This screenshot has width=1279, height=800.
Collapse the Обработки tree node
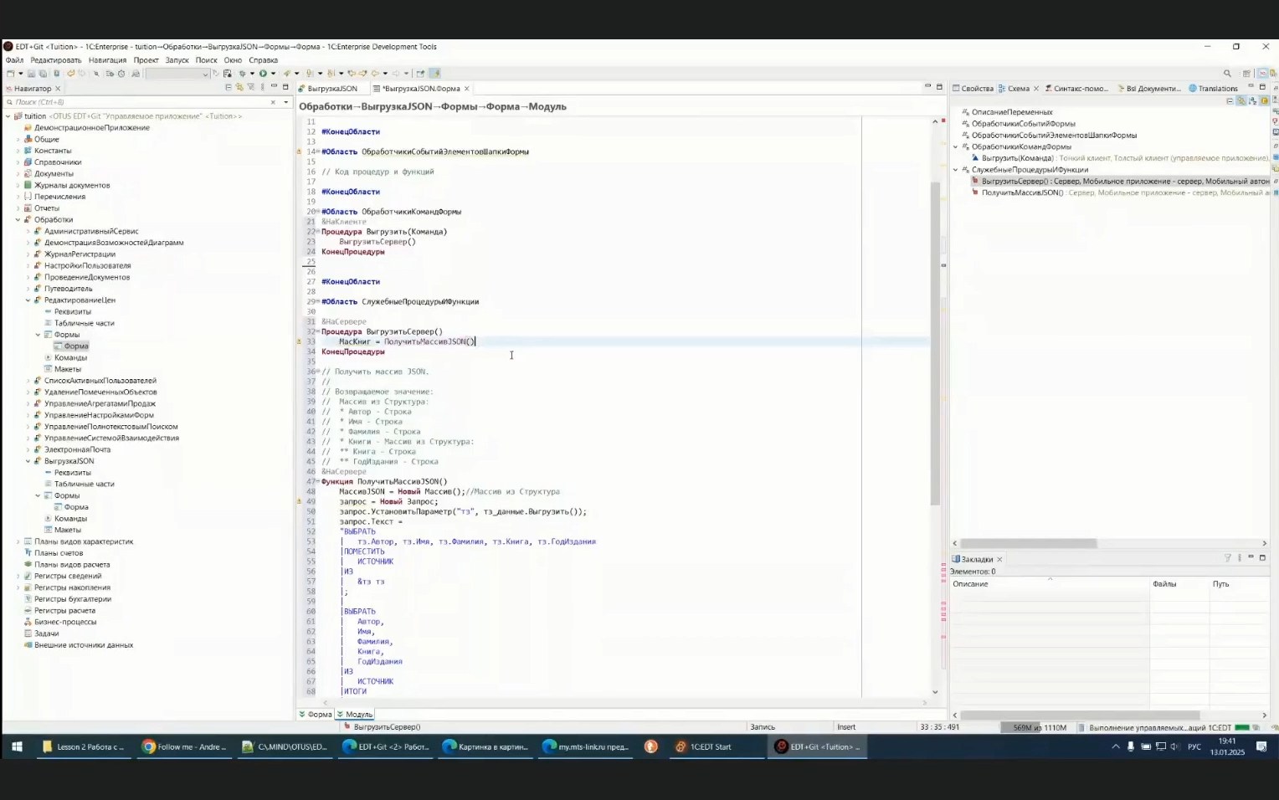pyautogui.click(x=18, y=220)
